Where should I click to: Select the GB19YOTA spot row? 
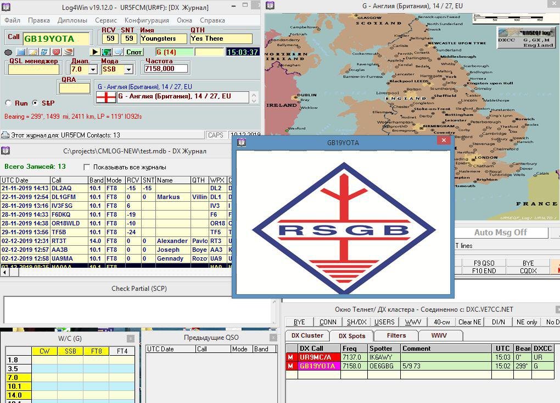pyautogui.click(x=420, y=366)
